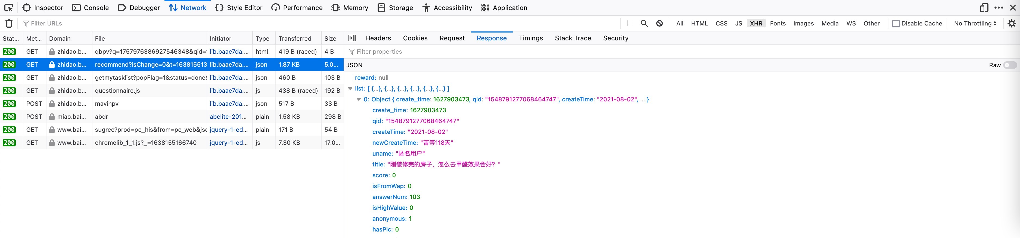The height and width of the screenshot is (238, 1020).
Task: Open the Timings tab
Action: tap(531, 38)
